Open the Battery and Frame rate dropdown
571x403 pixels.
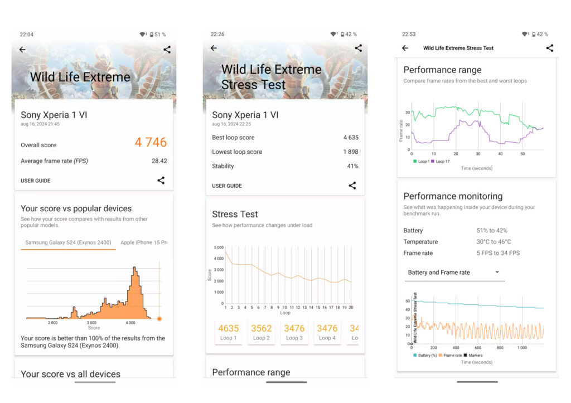454,273
